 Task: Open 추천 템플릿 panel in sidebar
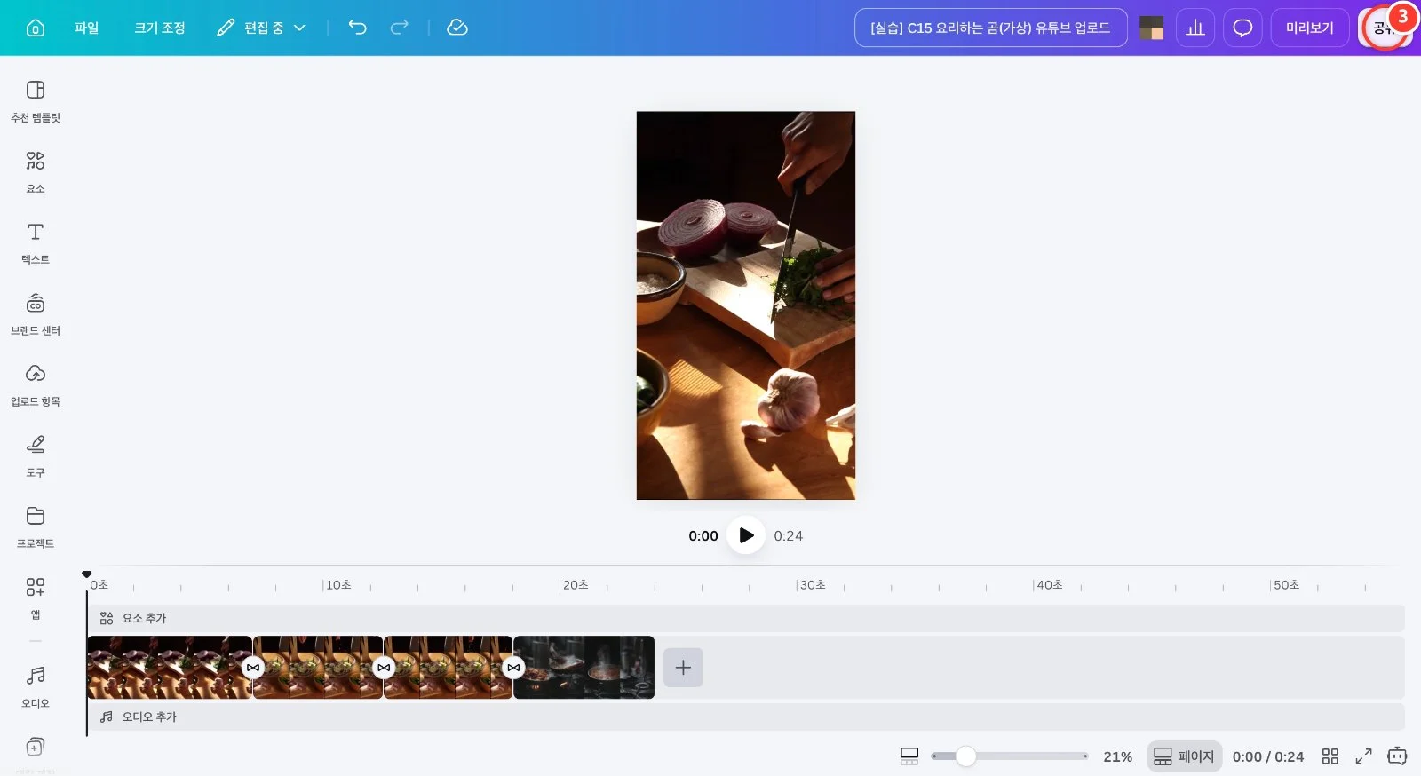coord(36,101)
